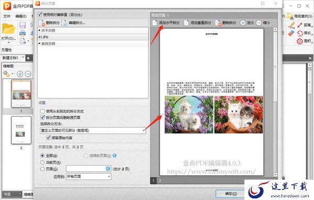The image size is (314, 200).
Task: Select page 1 thumbnail in sidebar
Action: [x=21, y=94]
